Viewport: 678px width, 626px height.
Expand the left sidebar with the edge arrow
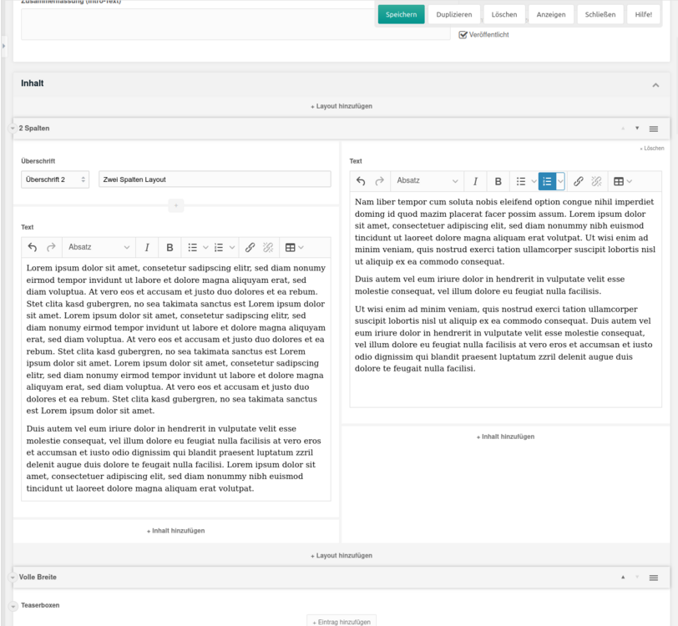[3, 45]
